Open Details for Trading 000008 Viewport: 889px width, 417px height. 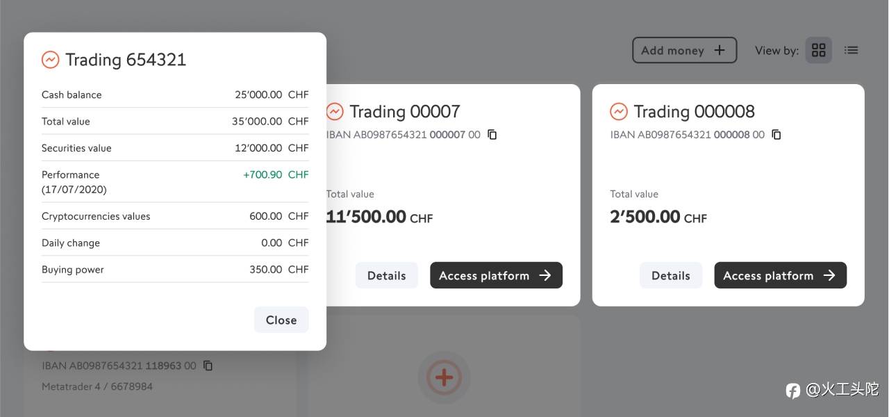pos(670,275)
